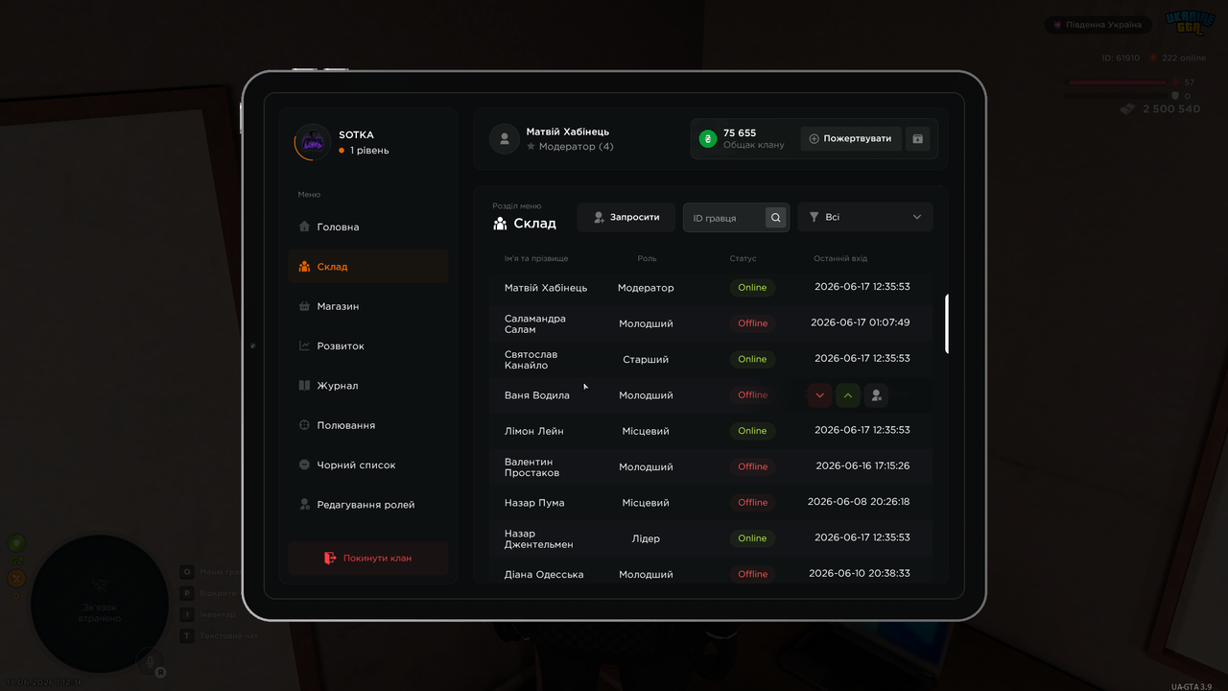The image size is (1228, 691).
Task: Click the Статус column header
Action: 743,258
